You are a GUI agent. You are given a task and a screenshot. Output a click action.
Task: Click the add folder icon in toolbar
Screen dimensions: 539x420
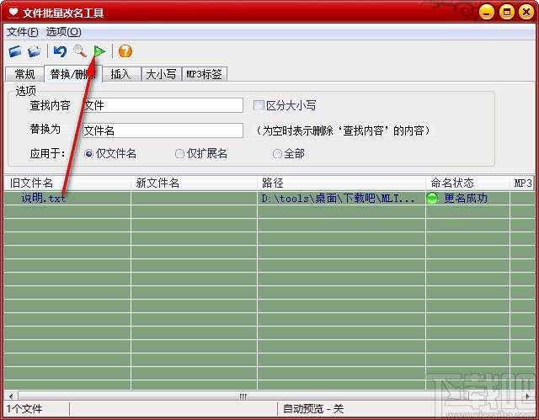[x=35, y=52]
